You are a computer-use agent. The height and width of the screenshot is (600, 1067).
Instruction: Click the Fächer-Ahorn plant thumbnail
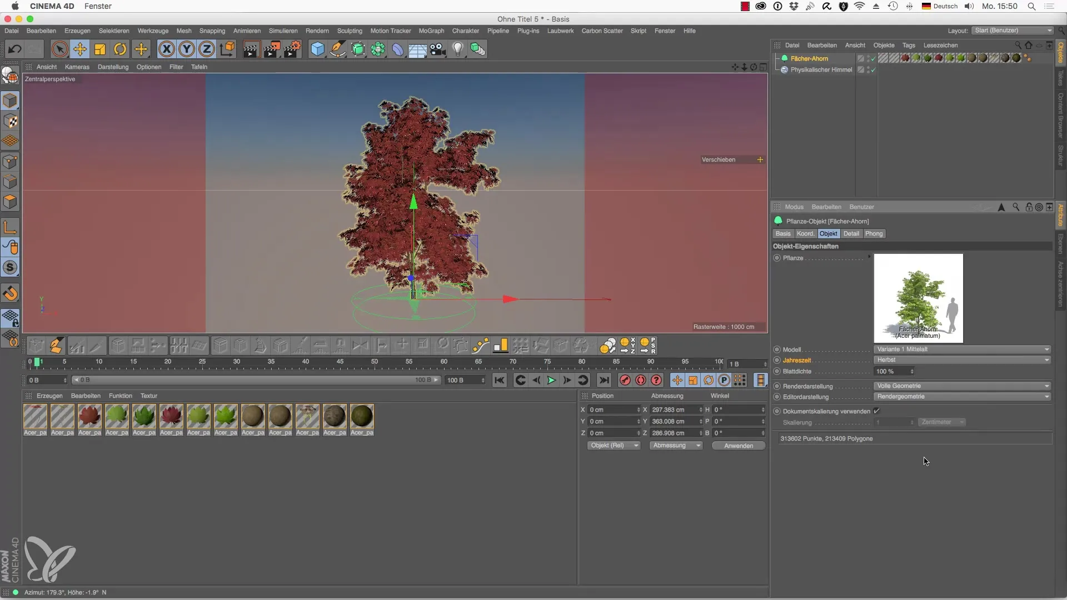point(918,298)
